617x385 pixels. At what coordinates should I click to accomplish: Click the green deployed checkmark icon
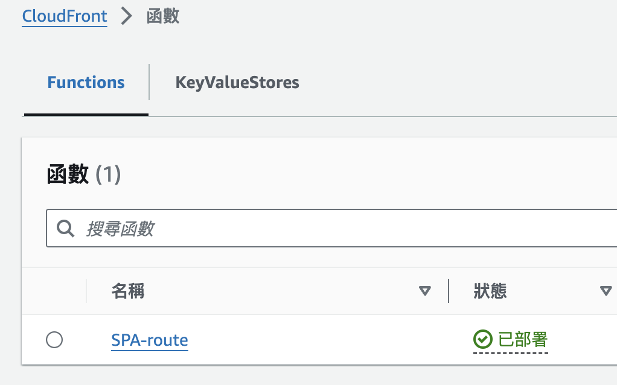point(482,340)
